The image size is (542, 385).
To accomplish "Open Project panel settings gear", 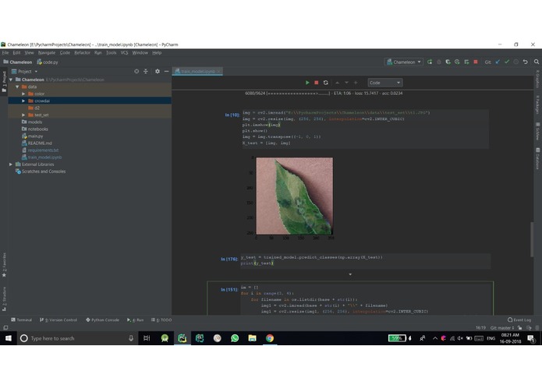I will [x=158, y=71].
